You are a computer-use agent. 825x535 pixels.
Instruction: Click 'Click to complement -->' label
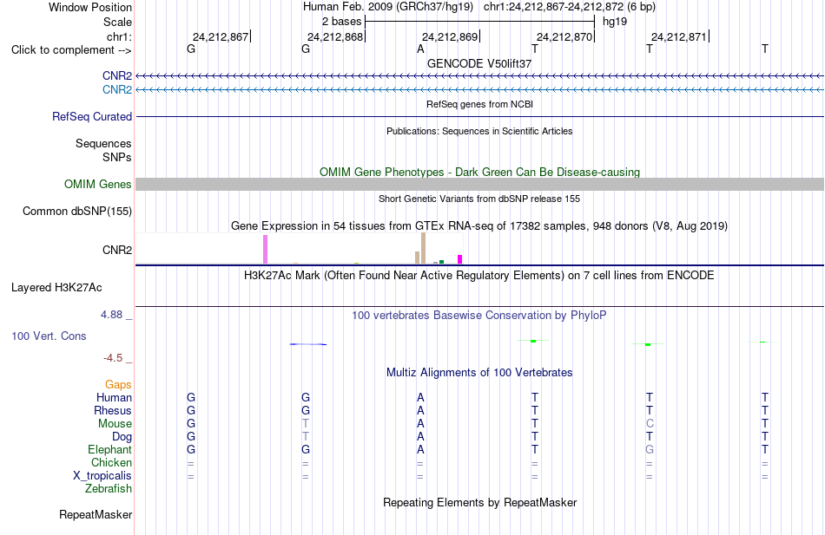tap(71, 50)
